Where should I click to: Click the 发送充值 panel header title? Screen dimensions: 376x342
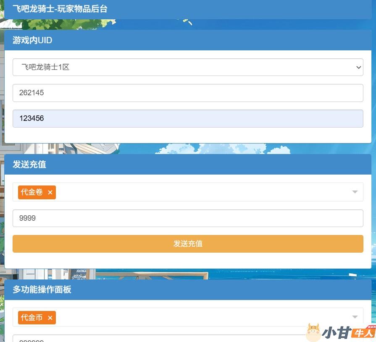29,164
